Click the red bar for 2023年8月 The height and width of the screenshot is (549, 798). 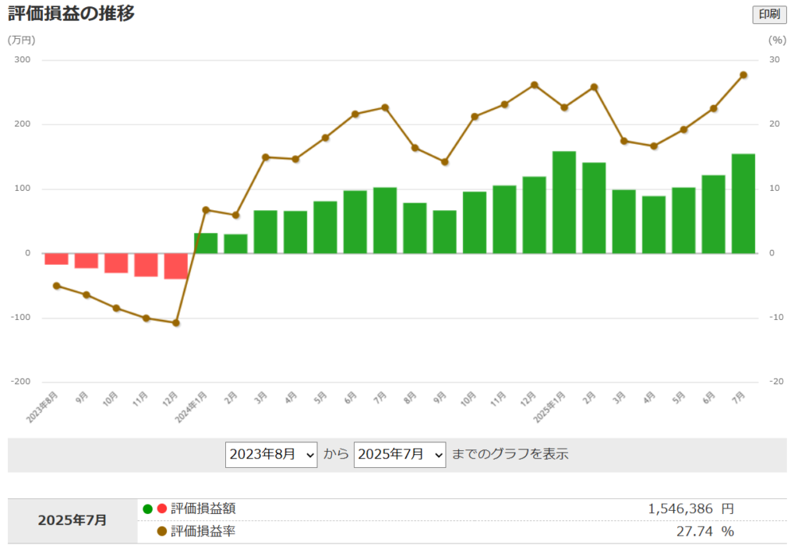click(56, 259)
